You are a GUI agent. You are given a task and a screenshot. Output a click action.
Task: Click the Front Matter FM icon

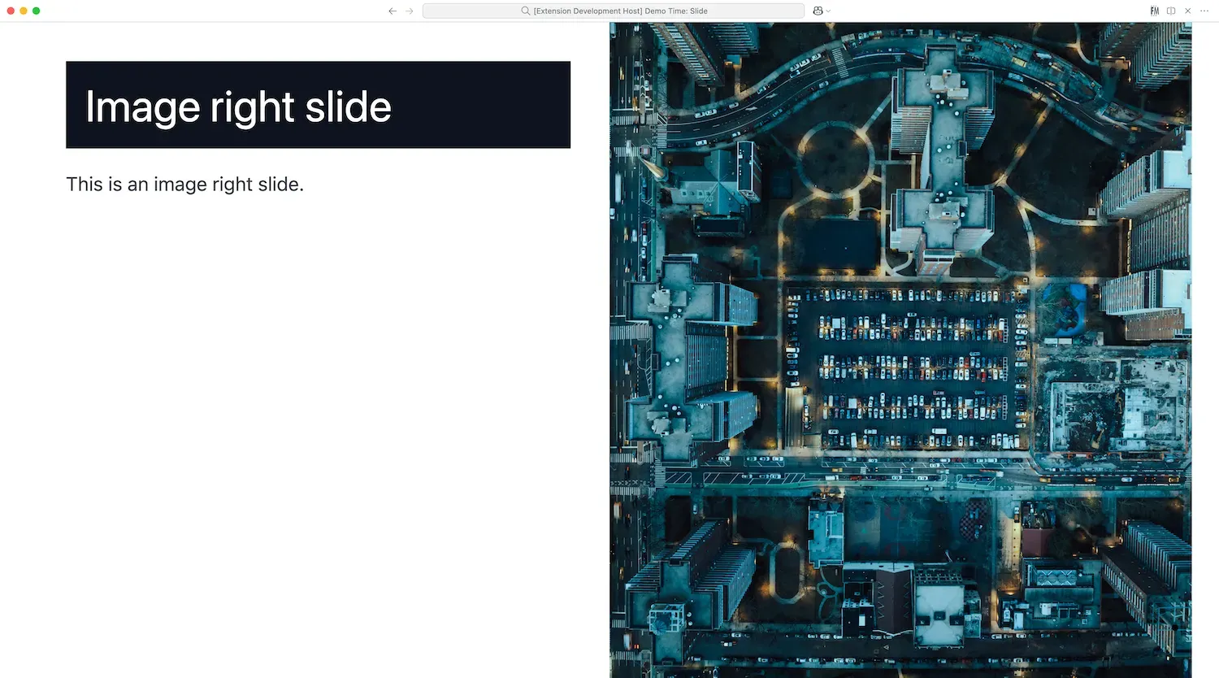tap(1154, 11)
